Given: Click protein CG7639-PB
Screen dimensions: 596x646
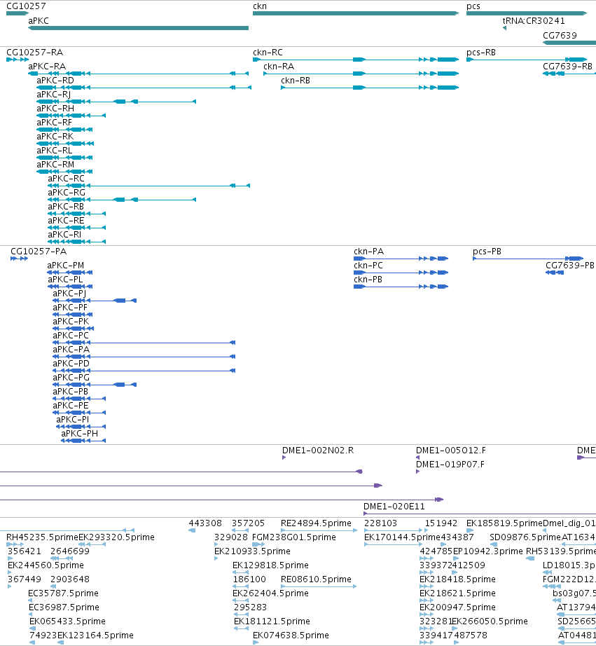Looking at the screenshot, I should (x=570, y=266).
